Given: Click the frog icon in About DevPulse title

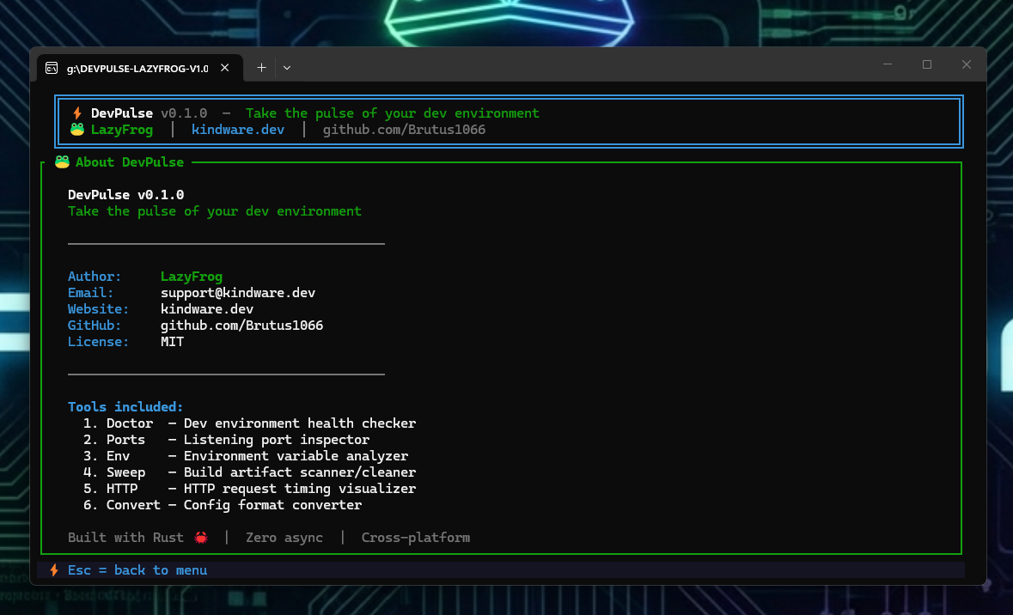Looking at the screenshot, I should point(62,162).
